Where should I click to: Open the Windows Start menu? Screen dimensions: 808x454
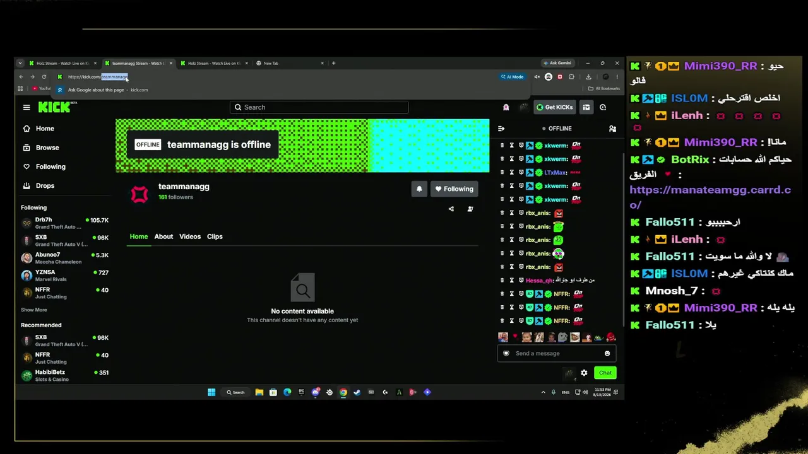211,392
